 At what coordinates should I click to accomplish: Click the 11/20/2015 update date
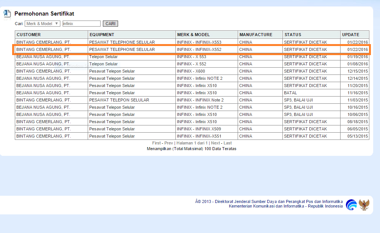pyautogui.click(x=358, y=86)
